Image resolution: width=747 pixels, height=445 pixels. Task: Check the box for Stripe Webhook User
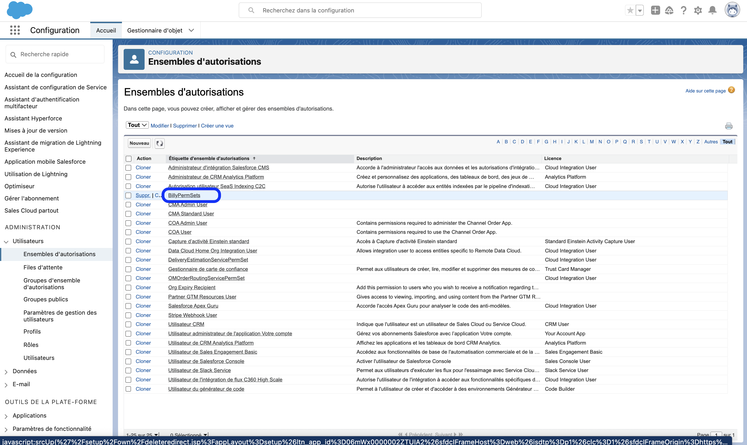click(128, 315)
